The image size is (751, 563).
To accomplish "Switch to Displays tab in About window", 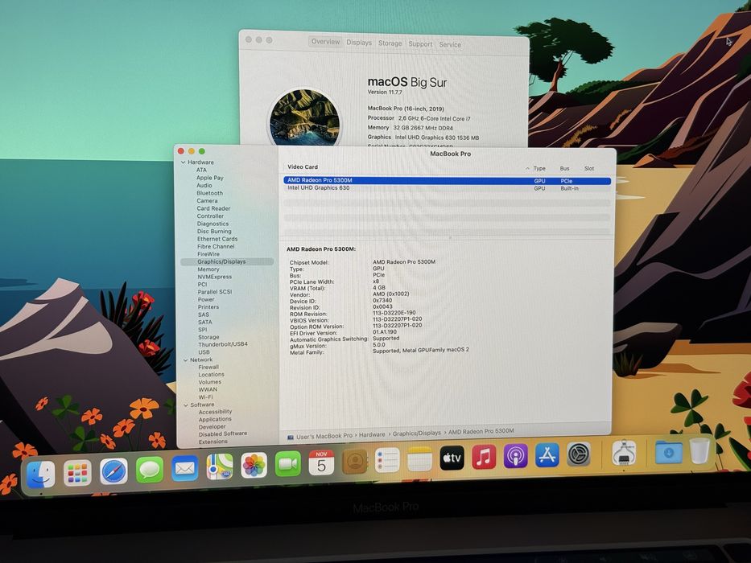I will click(359, 43).
